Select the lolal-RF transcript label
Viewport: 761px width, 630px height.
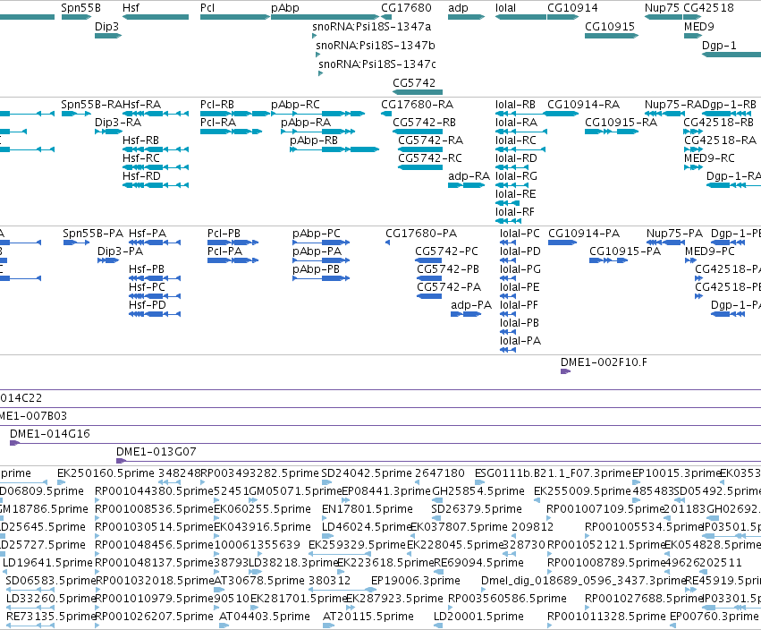click(515, 212)
